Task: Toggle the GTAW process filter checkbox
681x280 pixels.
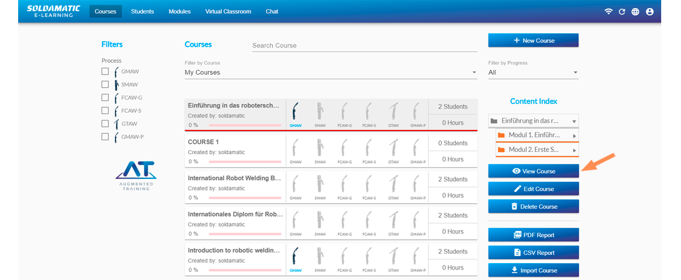Action: pyautogui.click(x=105, y=124)
